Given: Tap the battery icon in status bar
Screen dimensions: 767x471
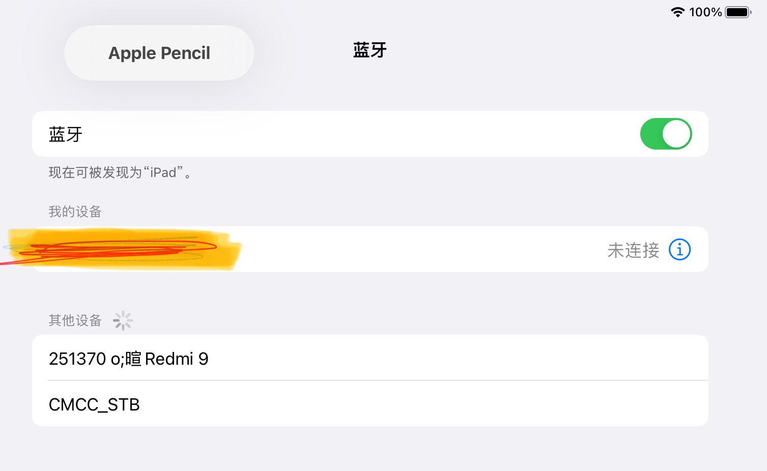Looking at the screenshot, I should pos(738,12).
